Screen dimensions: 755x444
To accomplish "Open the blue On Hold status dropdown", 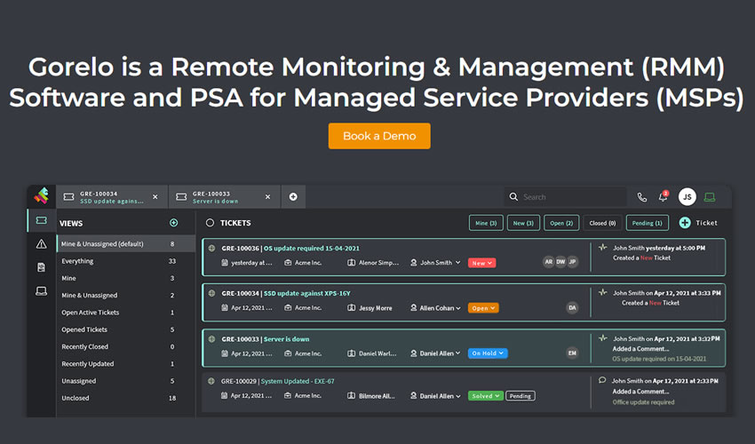I will (488, 353).
